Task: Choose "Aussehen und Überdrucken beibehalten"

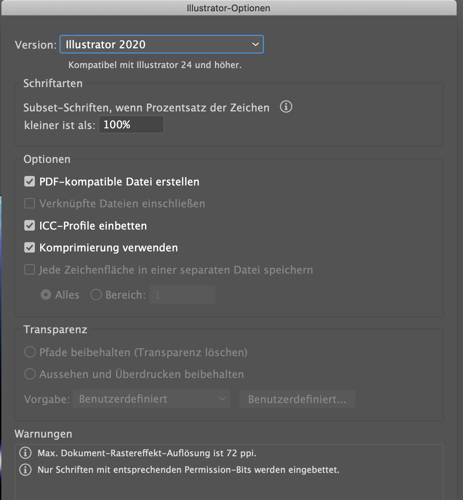Action: (30, 374)
